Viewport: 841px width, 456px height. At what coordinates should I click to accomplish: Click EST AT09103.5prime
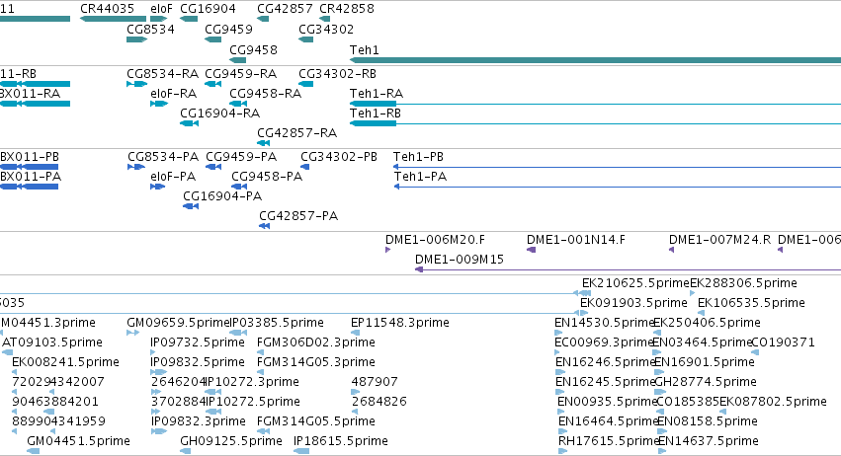[52, 342]
